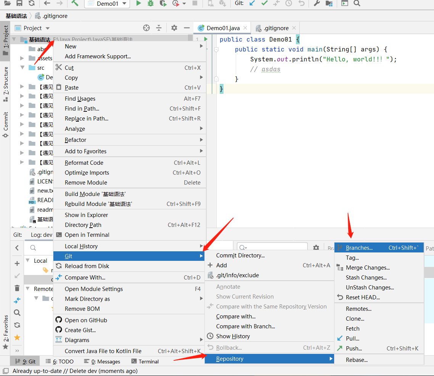This screenshot has width=434, height=376.
Task: Close the Demo01.java tab
Action: [245, 28]
